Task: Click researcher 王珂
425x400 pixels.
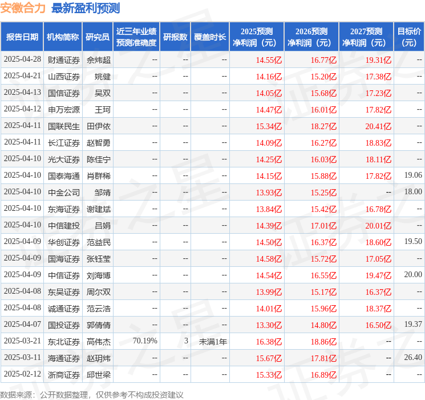Action: [x=103, y=110]
